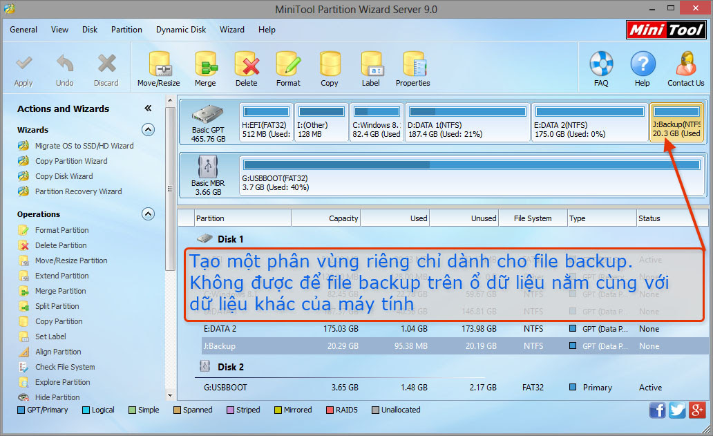Open the General menu
This screenshot has height=436, width=713.
(x=23, y=30)
